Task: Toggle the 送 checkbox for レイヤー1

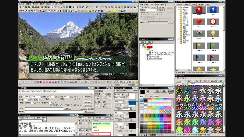Action: tap(87, 131)
